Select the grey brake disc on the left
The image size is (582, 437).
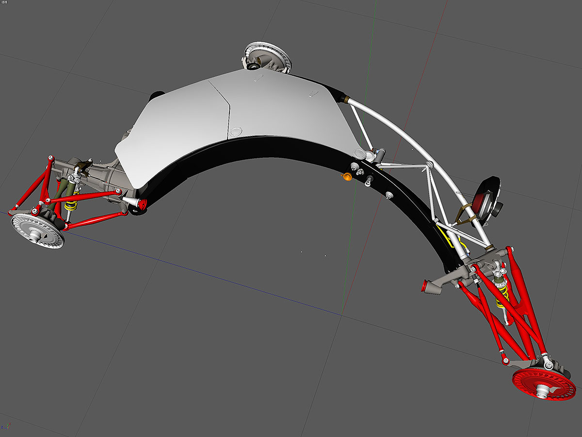coord(38,232)
